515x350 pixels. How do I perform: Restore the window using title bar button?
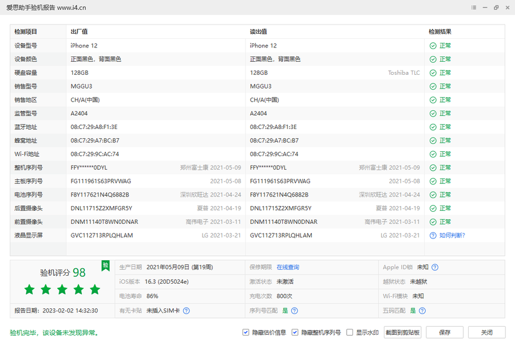(x=496, y=7)
